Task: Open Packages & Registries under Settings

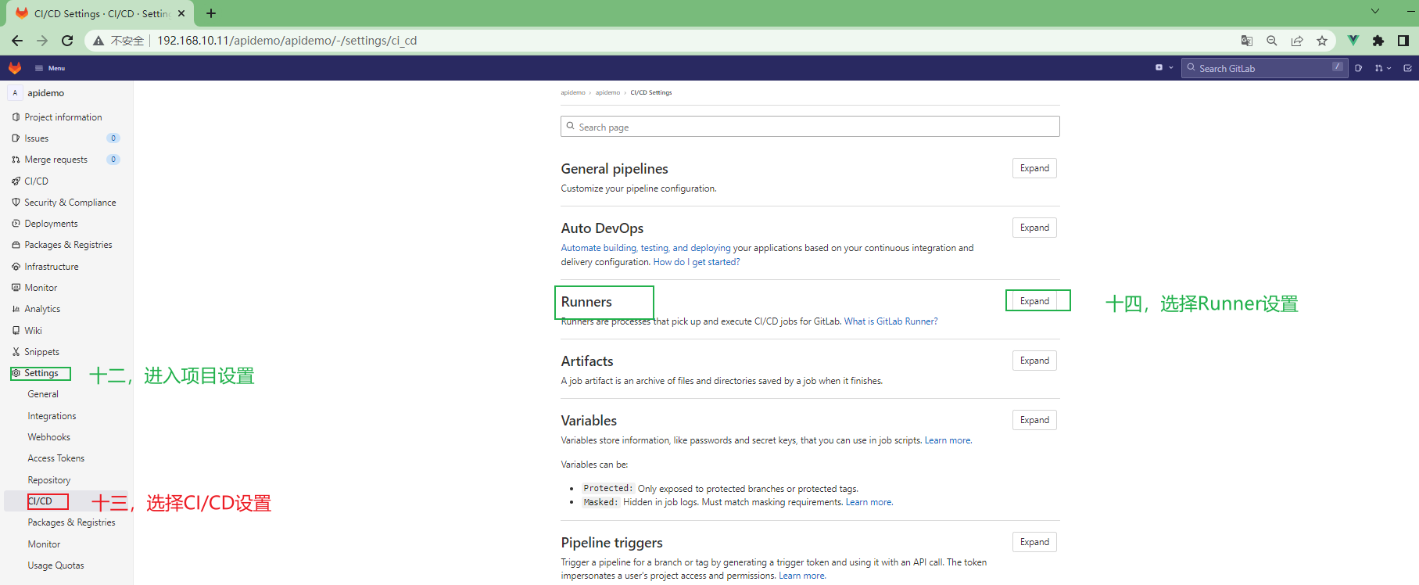Action: (x=72, y=522)
